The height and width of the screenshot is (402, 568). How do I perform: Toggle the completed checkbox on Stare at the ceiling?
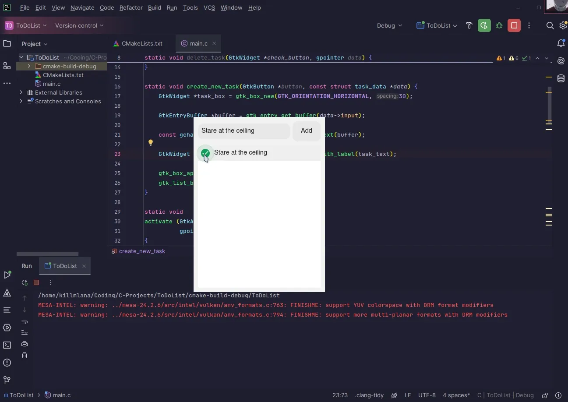coord(205,152)
